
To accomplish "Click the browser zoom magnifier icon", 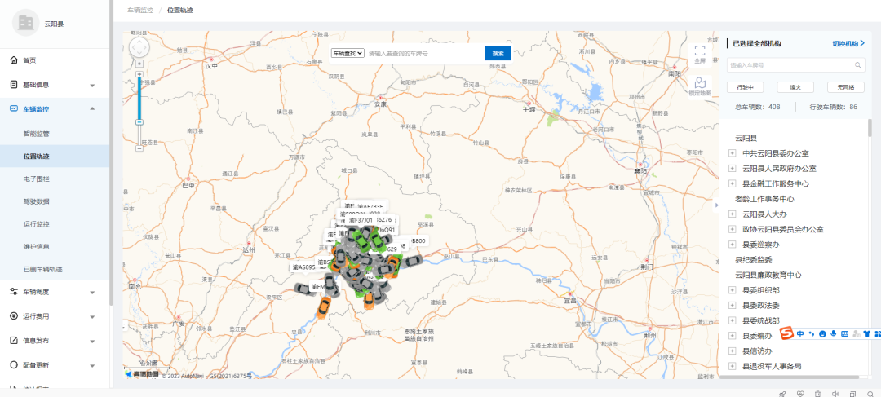I will pos(870,394).
